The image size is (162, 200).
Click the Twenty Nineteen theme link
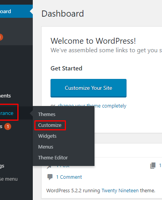(120, 190)
